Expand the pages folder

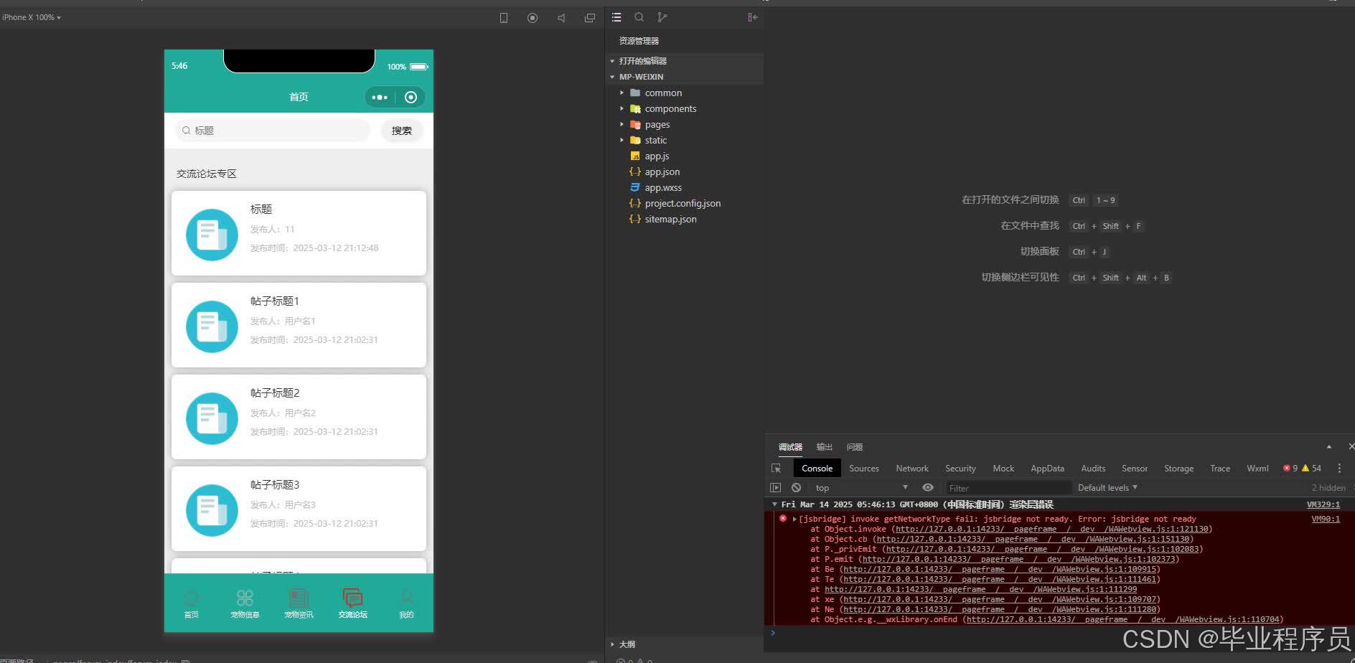pos(684,124)
